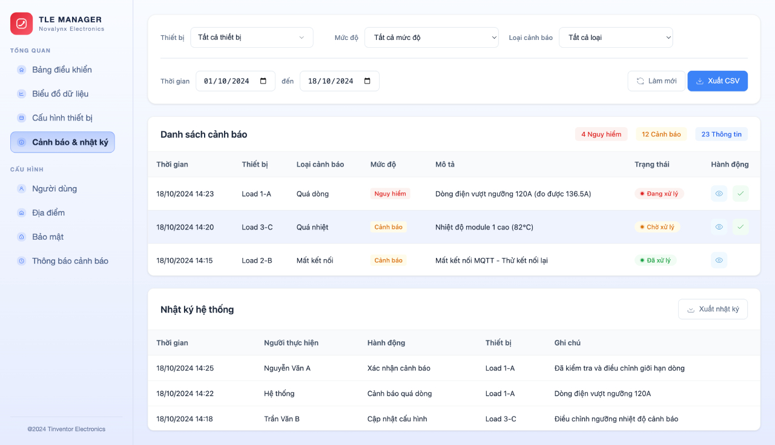This screenshot has width=775, height=445.
Task: Click the Cấu hình thiết bị icon
Action: click(x=21, y=118)
